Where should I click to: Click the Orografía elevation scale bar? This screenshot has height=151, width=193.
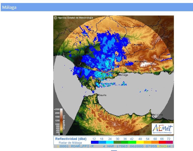(61, 122)
